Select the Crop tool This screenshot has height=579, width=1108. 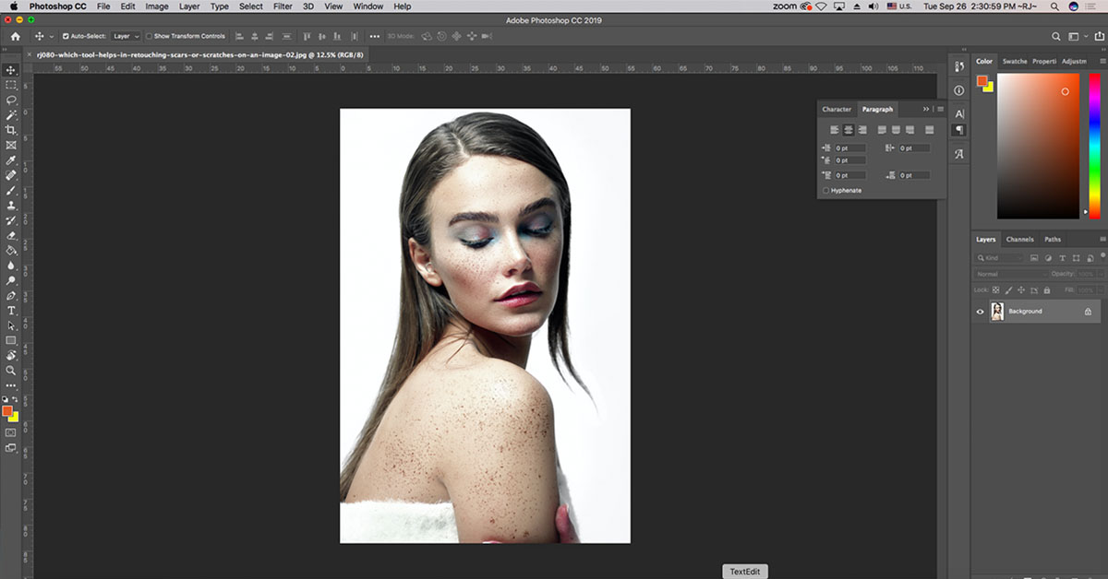point(11,130)
